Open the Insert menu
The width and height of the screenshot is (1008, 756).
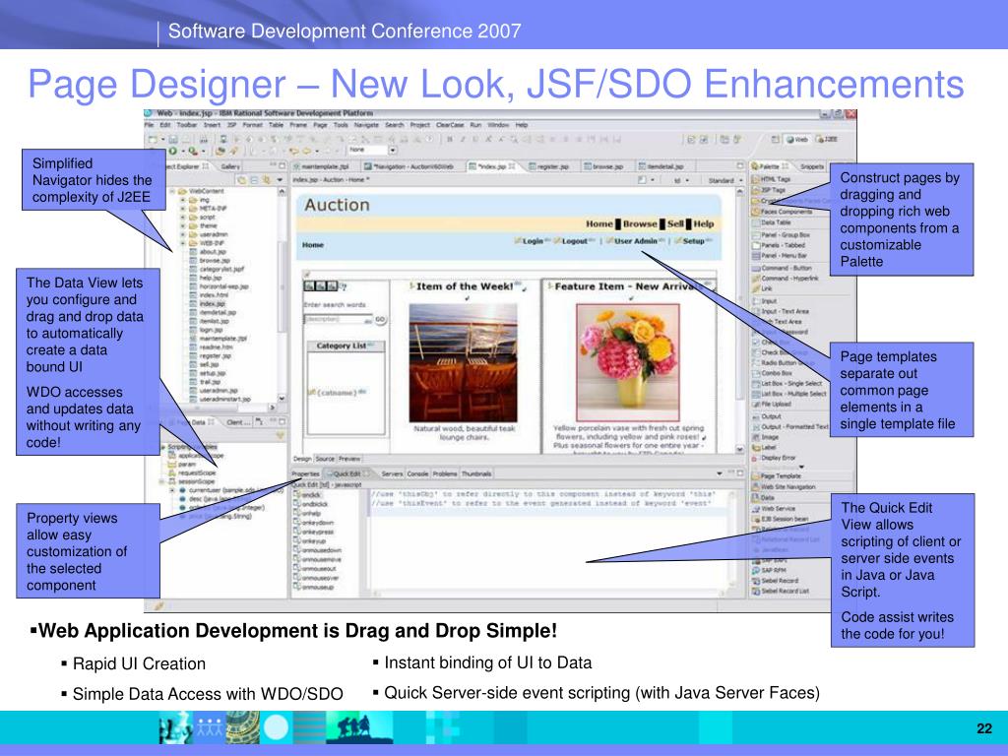(x=213, y=125)
